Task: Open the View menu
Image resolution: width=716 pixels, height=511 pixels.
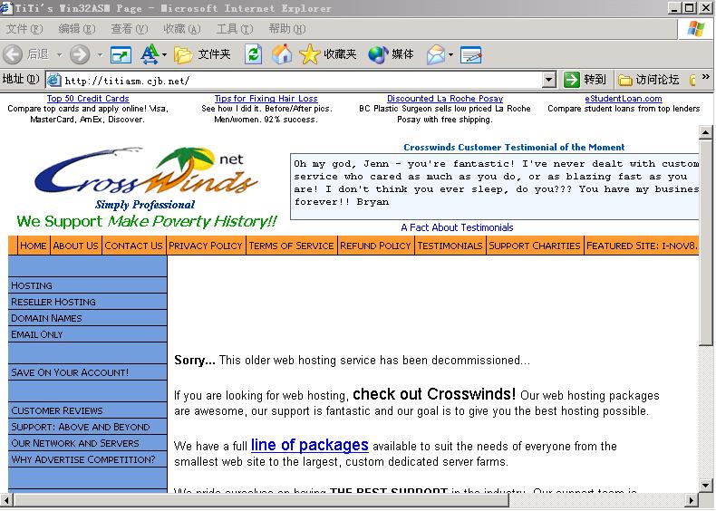Action: pyautogui.click(x=130, y=29)
